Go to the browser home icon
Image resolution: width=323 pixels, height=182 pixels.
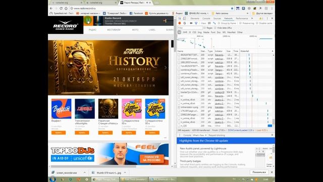[66, 9]
